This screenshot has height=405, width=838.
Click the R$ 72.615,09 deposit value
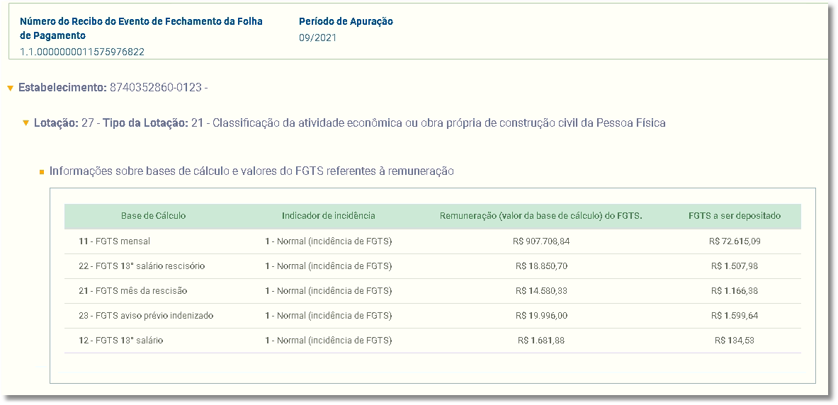click(x=735, y=241)
